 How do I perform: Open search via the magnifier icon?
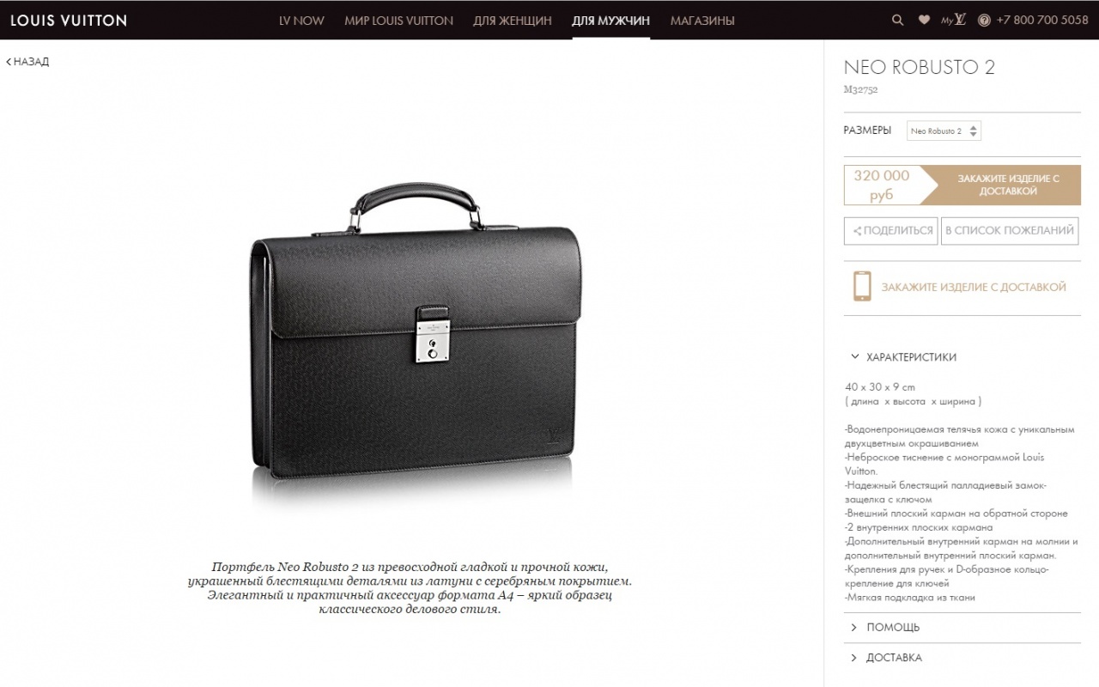point(897,20)
